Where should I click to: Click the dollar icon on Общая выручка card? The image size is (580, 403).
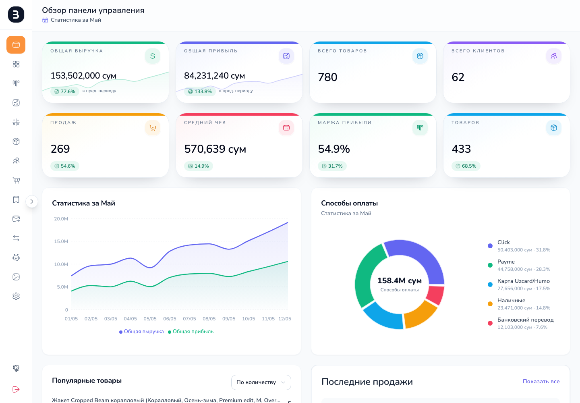coord(153,56)
